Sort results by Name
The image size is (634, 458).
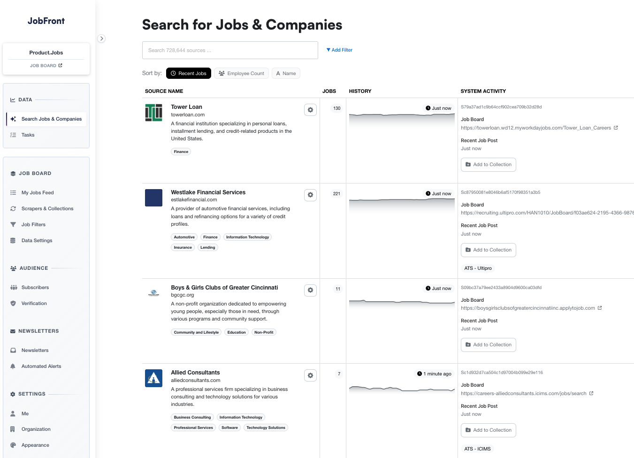[286, 73]
